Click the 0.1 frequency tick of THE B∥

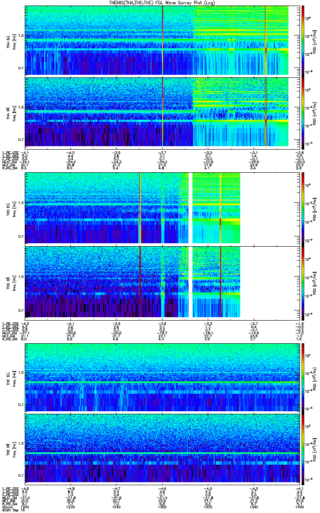pos(21,475)
